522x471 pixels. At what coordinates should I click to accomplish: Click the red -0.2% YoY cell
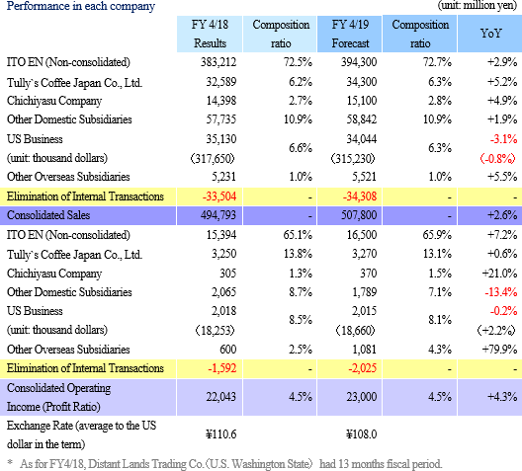tap(503, 311)
